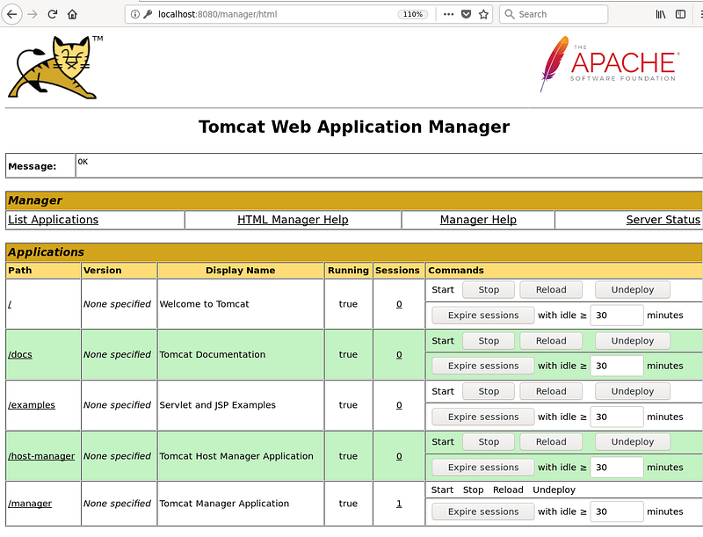
Task: Go back with the browser back arrow
Action: click(12, 14)
